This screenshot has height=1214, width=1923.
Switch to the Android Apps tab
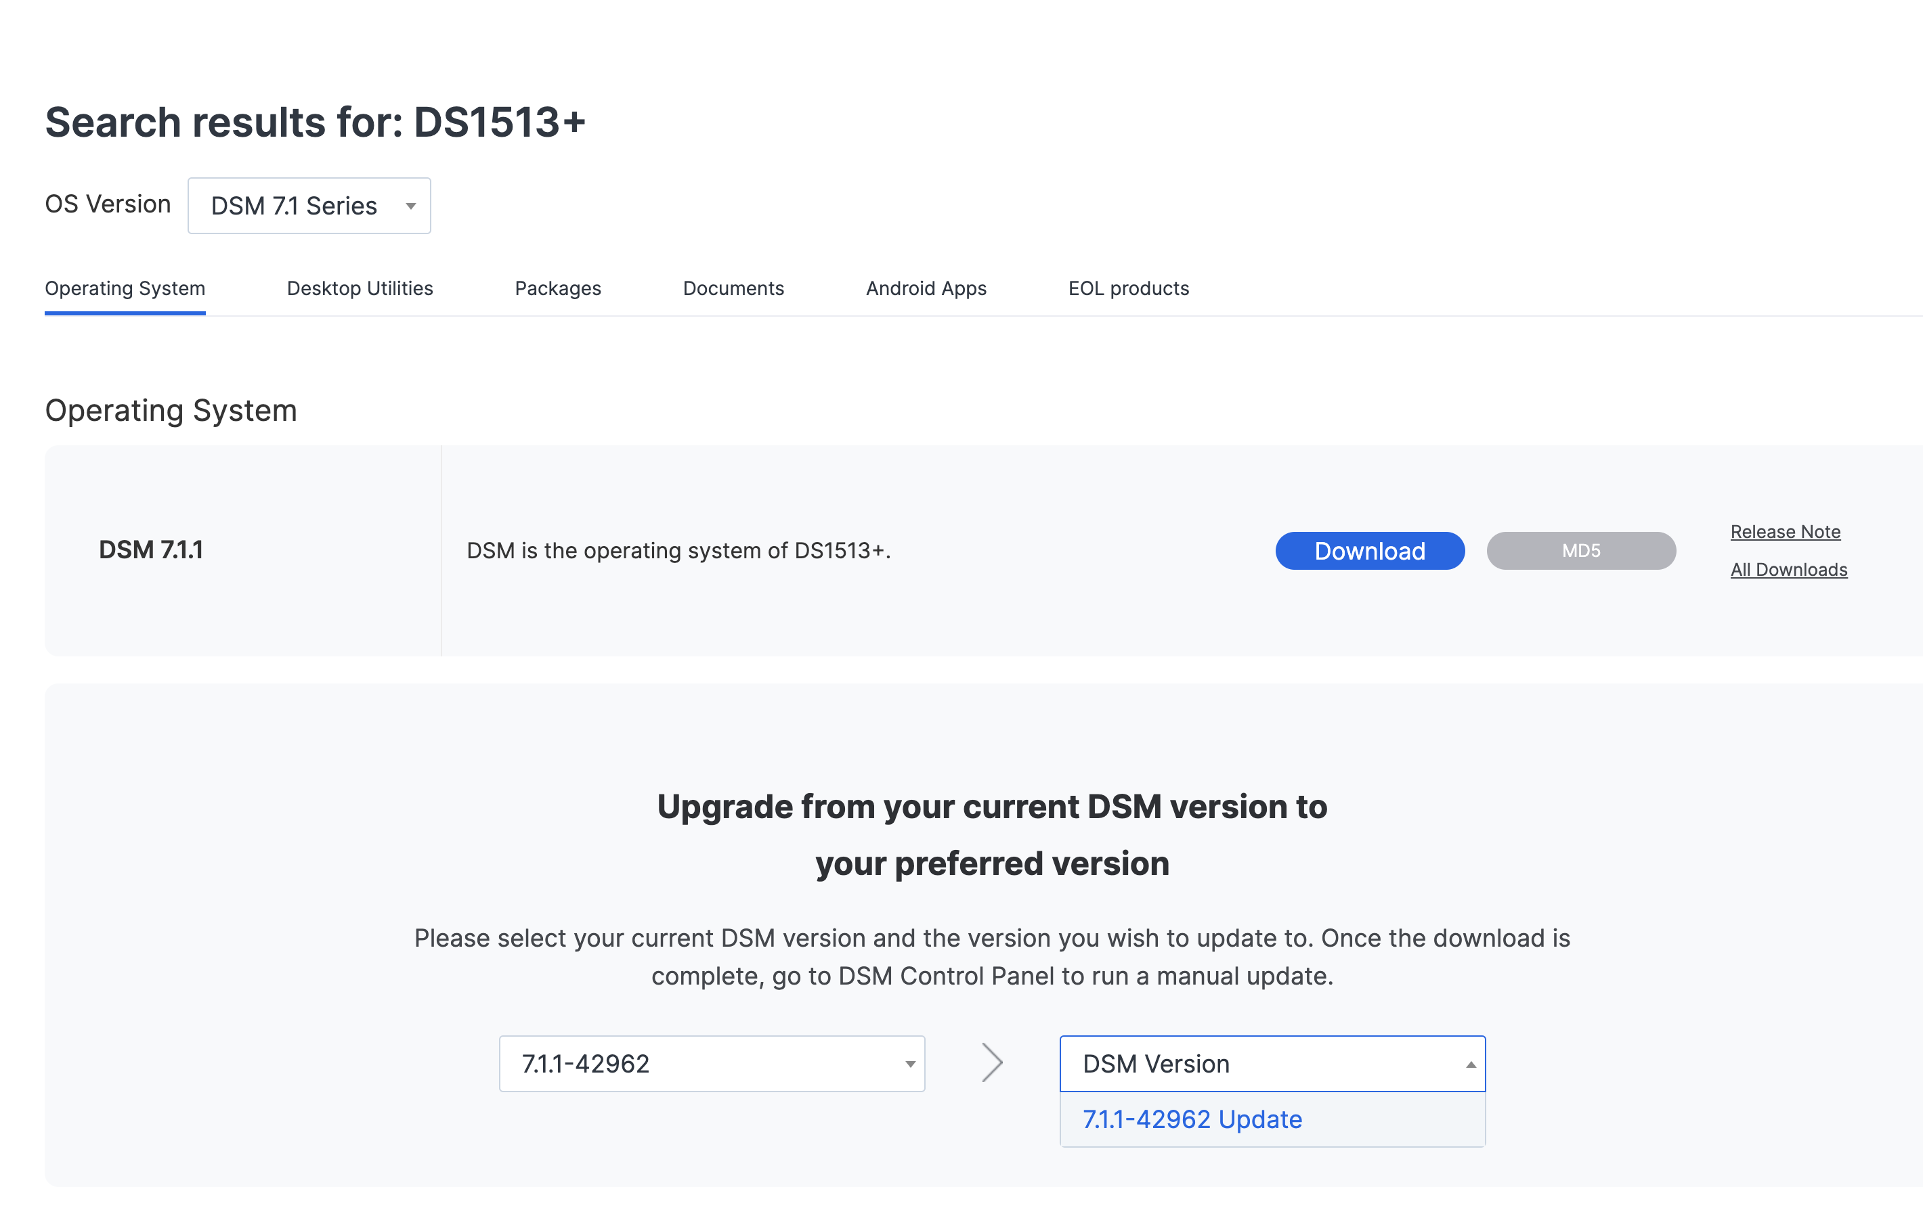coord(926,288)
